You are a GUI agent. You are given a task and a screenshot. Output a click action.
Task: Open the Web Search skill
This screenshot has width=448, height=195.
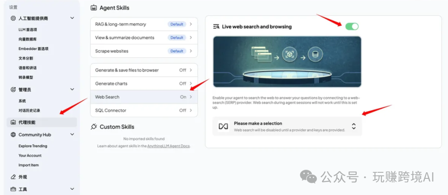point(143,97)
